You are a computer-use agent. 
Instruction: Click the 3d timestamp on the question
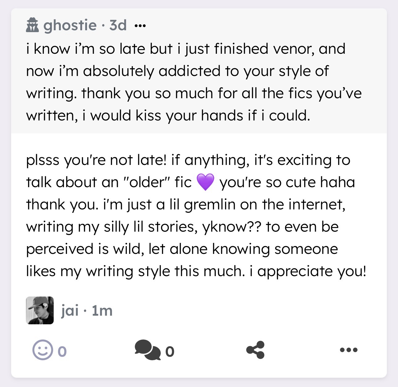point(118,25)
